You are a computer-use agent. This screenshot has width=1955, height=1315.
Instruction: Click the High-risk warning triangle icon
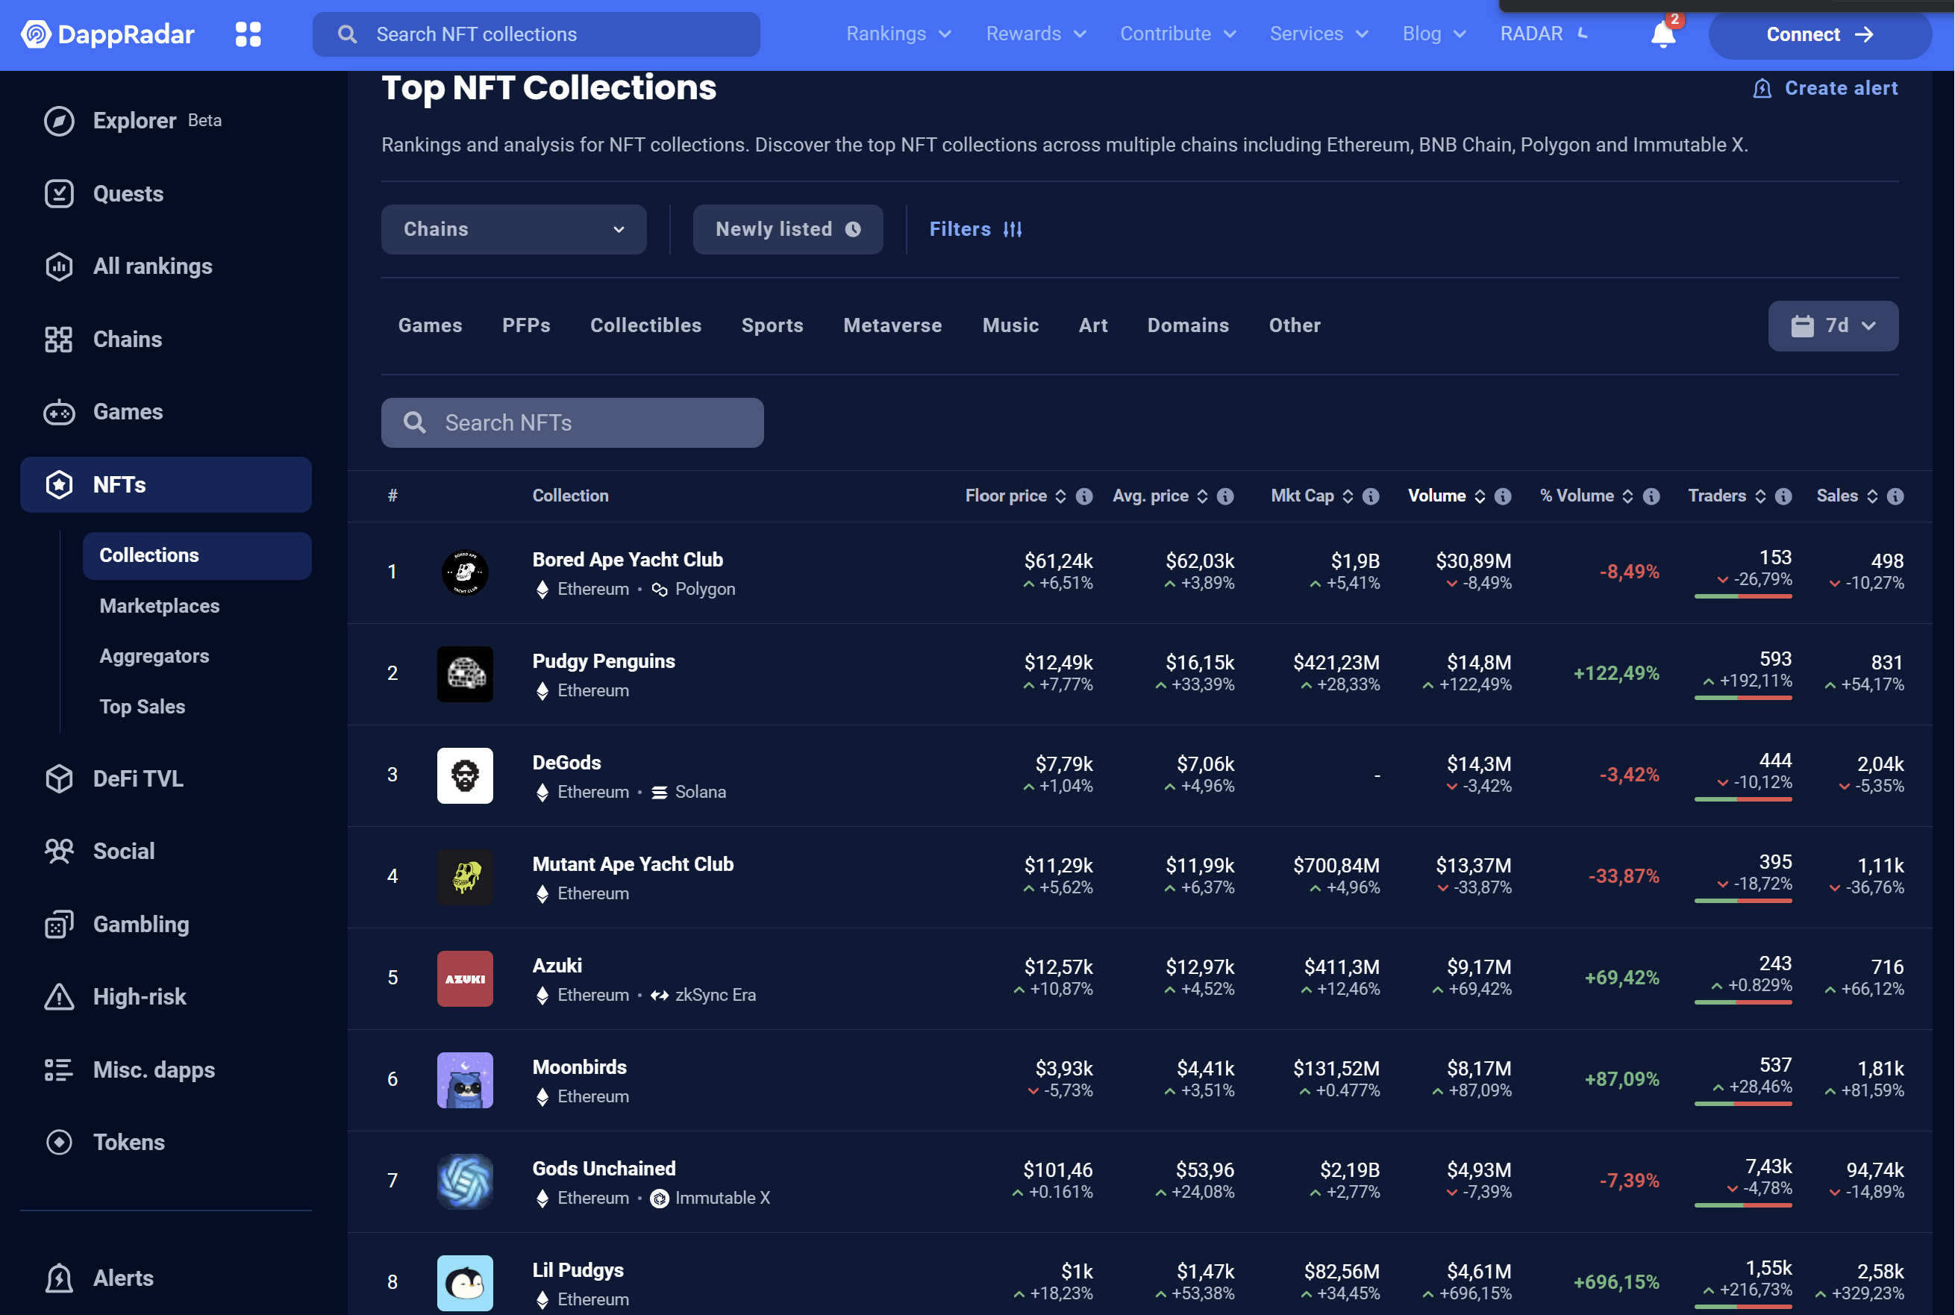click(x=59, y=996)
